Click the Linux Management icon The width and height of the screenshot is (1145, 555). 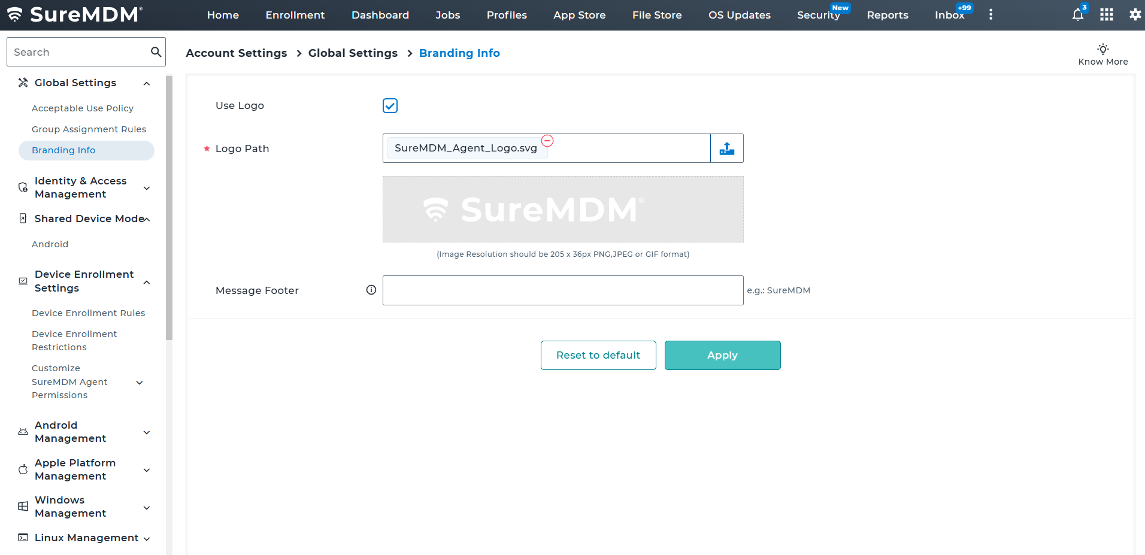click(x=23, y=538)
